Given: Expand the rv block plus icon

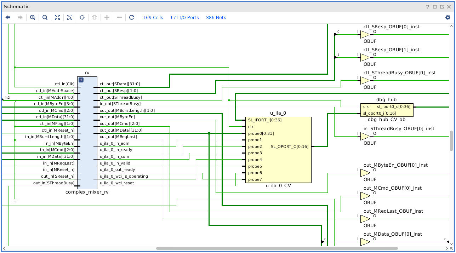Looking at the screenshot, I should tap(81, 80).
